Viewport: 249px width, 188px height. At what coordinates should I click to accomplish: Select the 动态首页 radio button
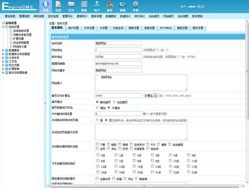tap(114, 102)
